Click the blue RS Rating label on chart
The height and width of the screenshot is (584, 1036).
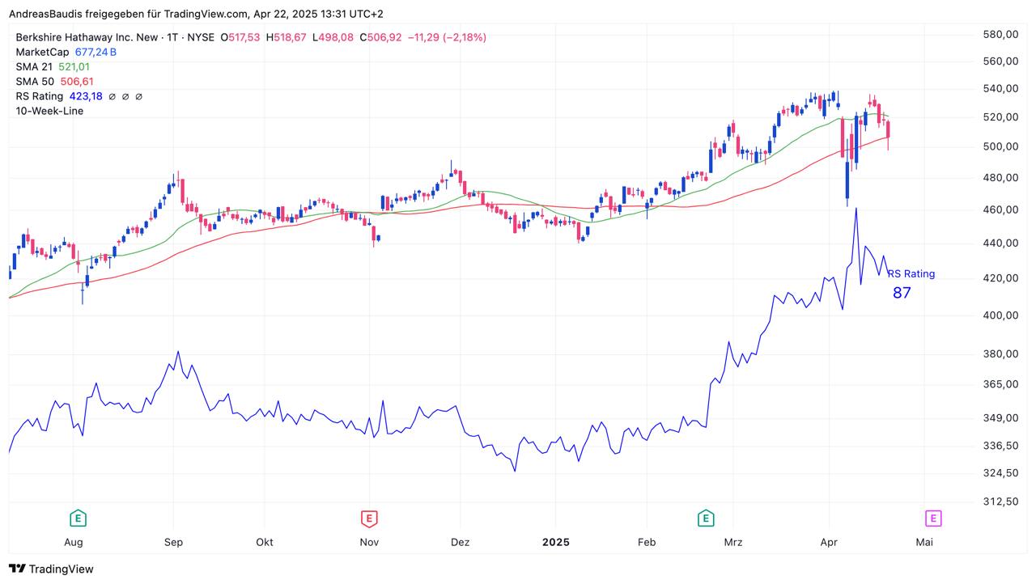[911, 273]
